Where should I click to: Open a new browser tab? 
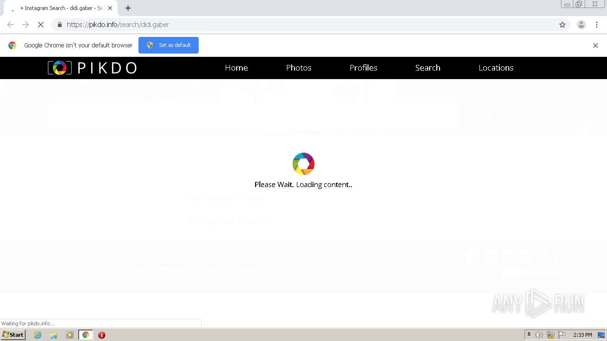128,8
